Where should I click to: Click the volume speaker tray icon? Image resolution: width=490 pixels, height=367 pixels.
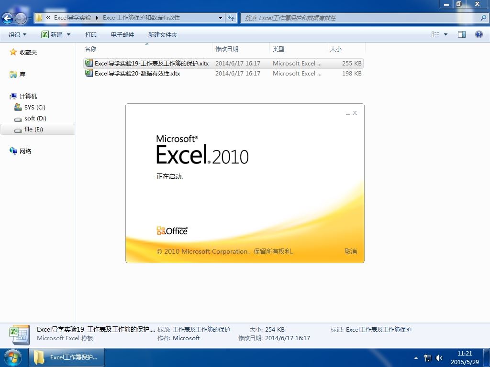coord(439,358)
